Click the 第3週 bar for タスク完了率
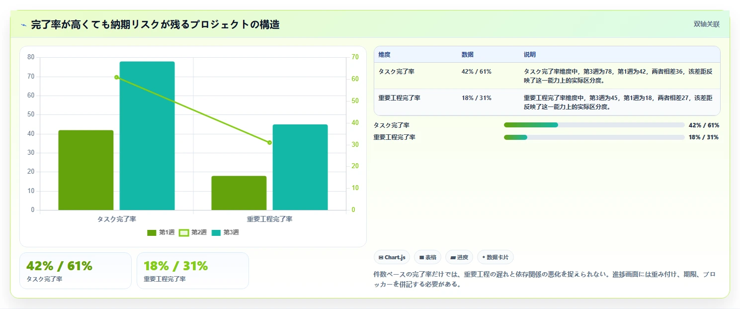Screen dimensions: 740x309 click(x=147, y=136)
